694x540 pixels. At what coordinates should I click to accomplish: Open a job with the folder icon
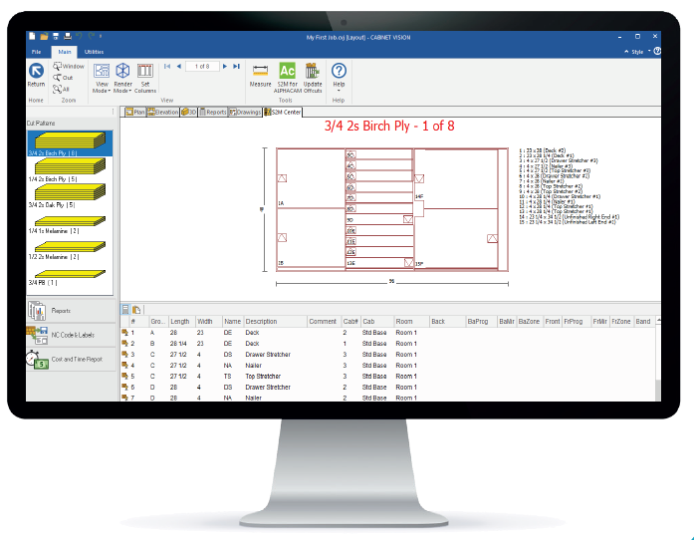44,36
